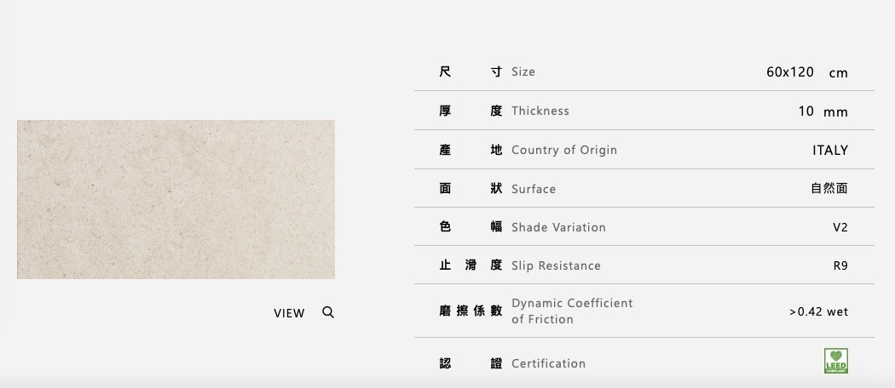Click the V2 shade variation value
Image resolution: width=895 pixels, height=388 pixels.
(x=840, y=227)
